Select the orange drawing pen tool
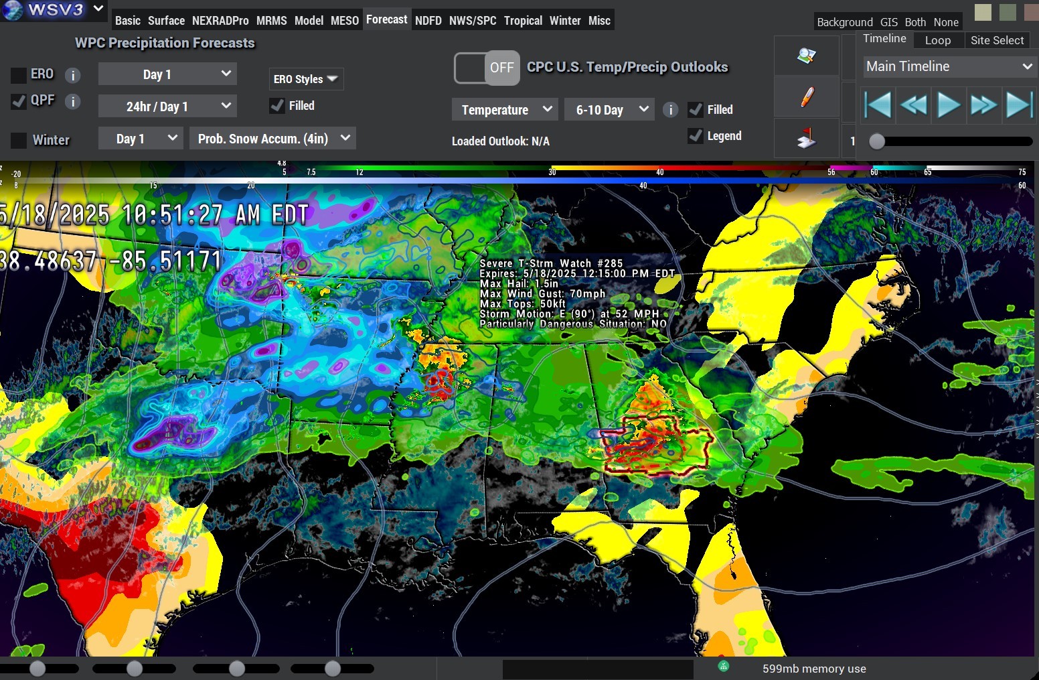The height and width of the screenshot is (680, 1039). 807,98
